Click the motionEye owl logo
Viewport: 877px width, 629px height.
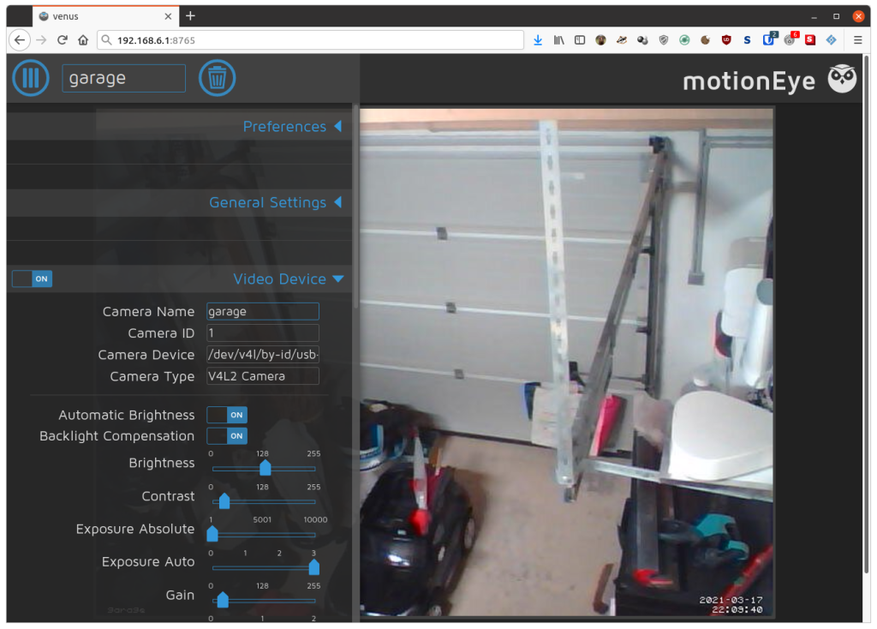coord(842,79)
